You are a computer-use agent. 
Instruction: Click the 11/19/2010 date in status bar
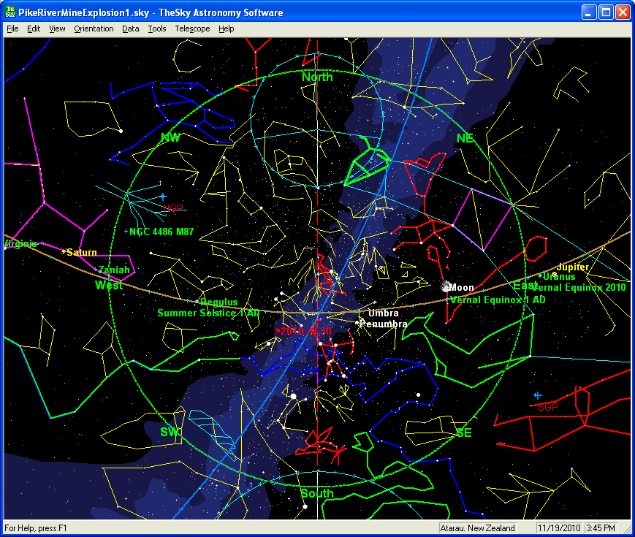[x=558, y=528]
